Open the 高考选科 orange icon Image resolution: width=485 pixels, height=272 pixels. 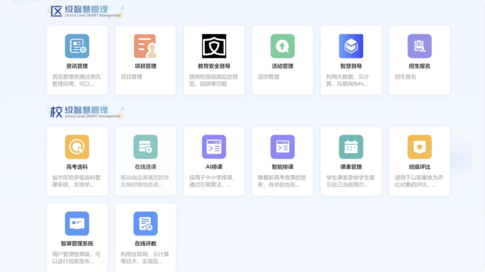pos(77,147)
